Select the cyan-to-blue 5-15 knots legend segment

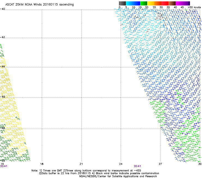(133, 3)
